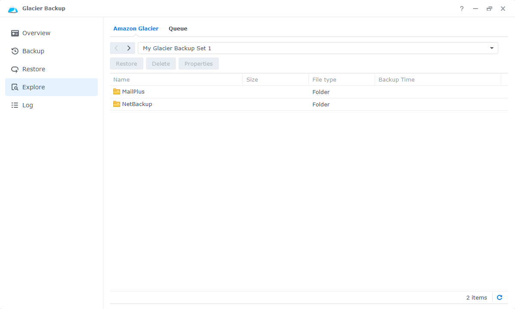
Task: Select the Backup icon in the sidebar
Action: 34,51
